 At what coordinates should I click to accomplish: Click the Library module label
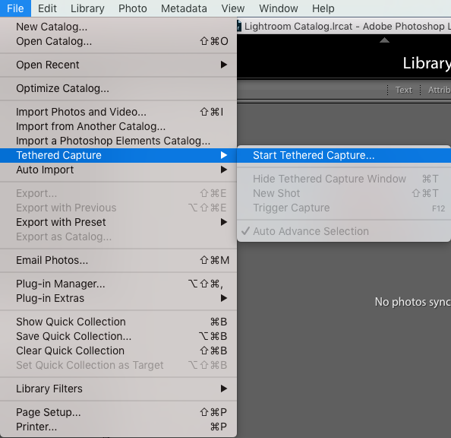coord(427,63)
